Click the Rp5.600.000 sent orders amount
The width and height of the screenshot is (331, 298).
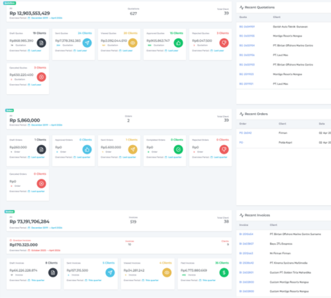point(111,147)
